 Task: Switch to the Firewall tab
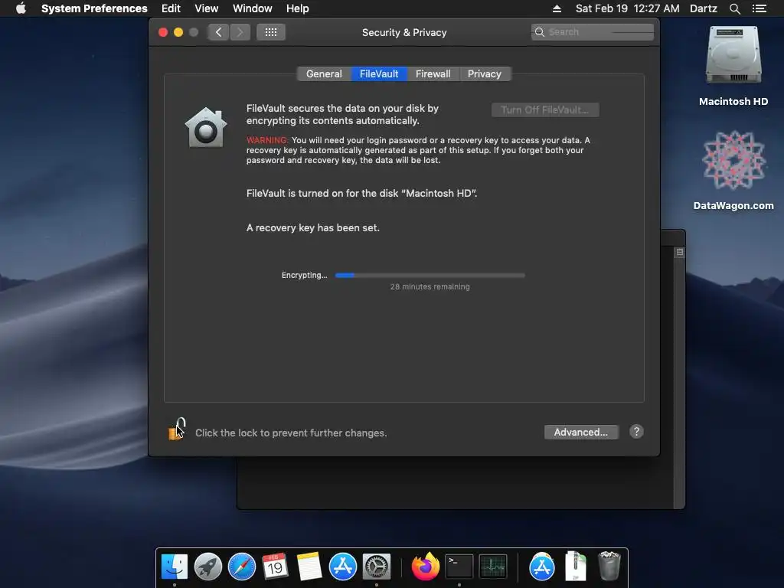[x=433, y=74]
